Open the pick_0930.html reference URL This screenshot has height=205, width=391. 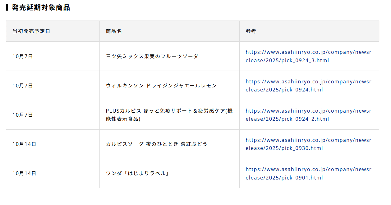pyautogui.click(x=308, y=144)
